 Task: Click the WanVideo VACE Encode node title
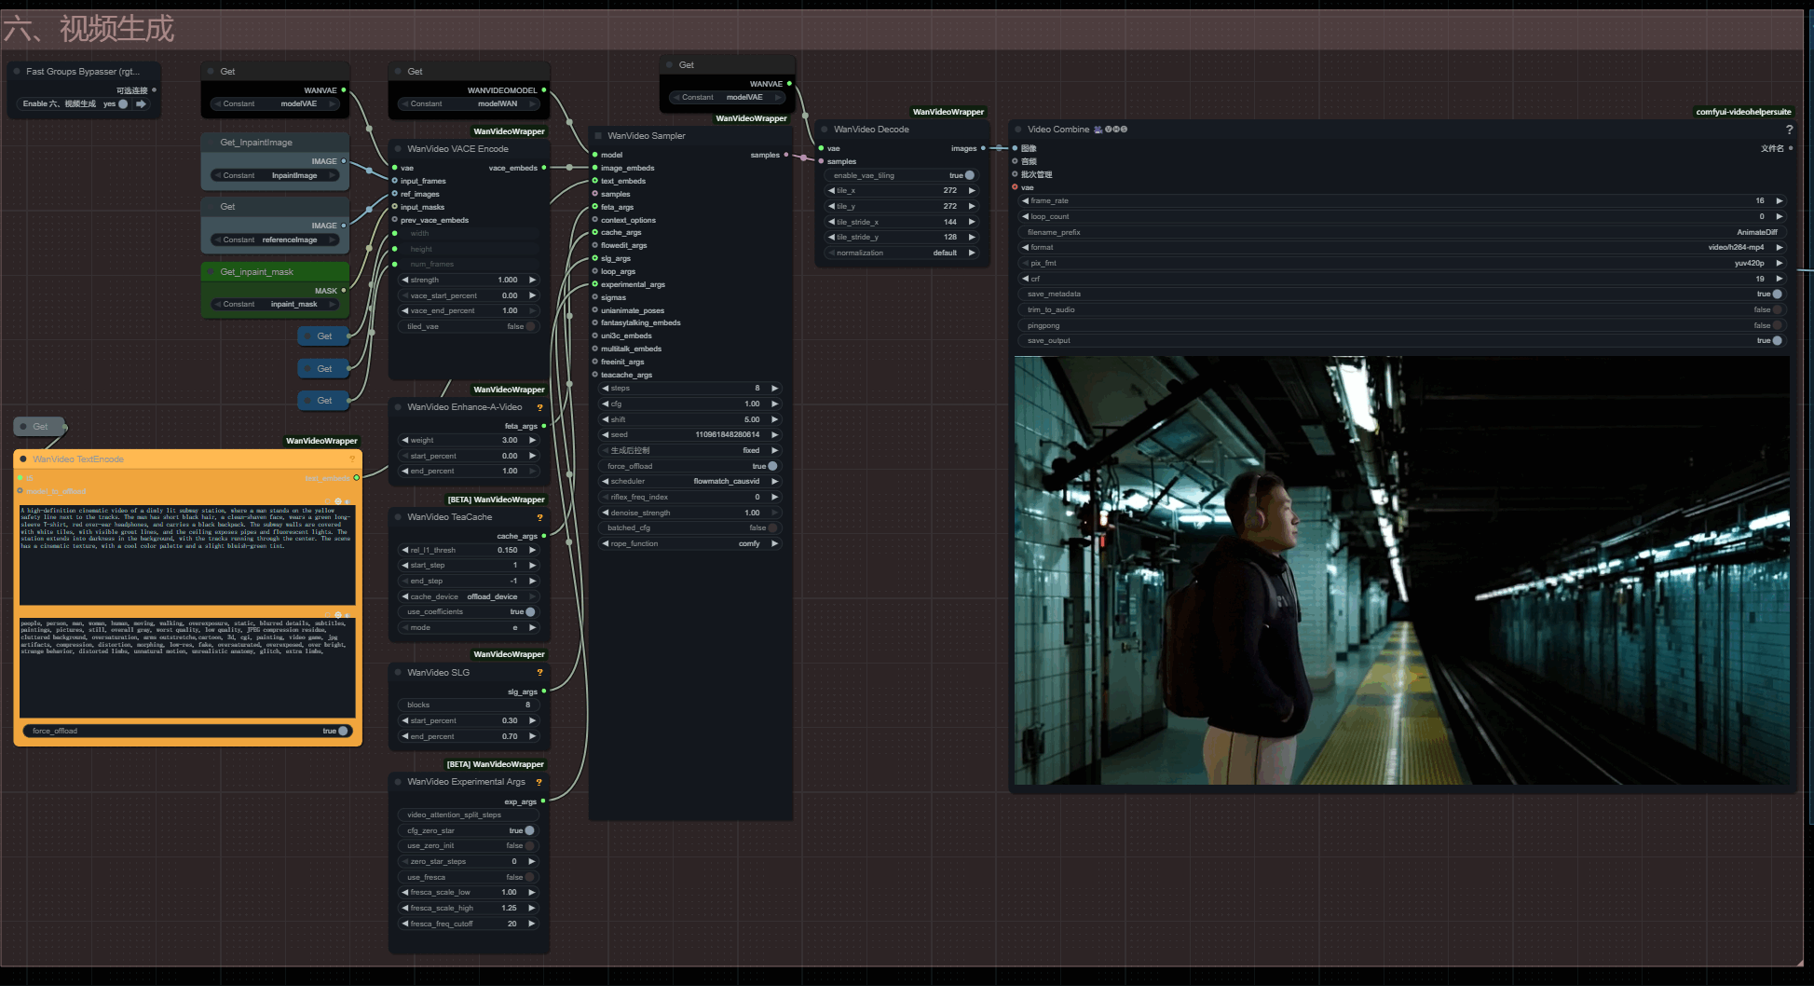point(457,149)
